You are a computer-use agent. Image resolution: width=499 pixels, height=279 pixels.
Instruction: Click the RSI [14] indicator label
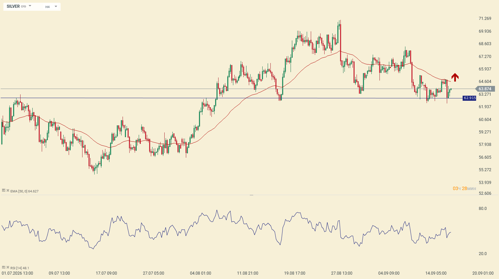pos(20,268)
